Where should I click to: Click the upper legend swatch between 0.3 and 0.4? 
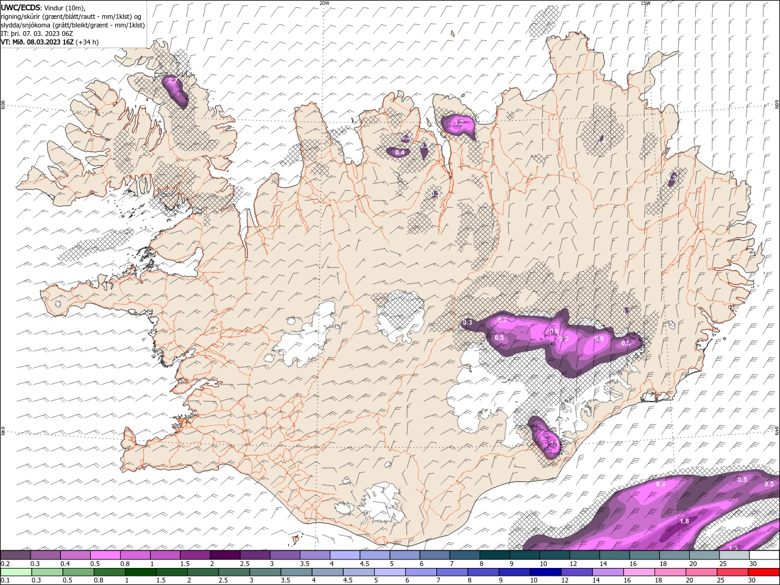(46, 555)
